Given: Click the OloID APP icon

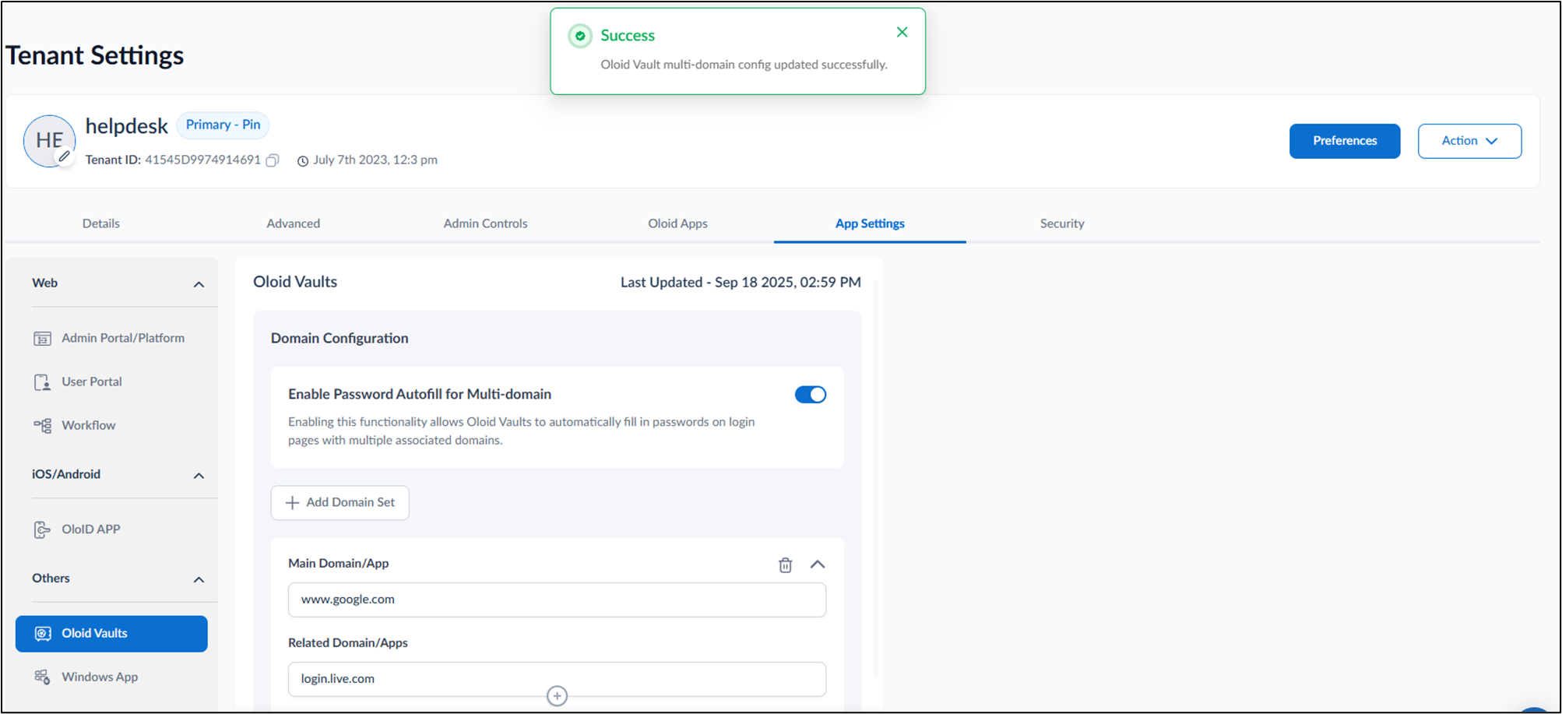Looking at the screenshot, I should point(42,529).
